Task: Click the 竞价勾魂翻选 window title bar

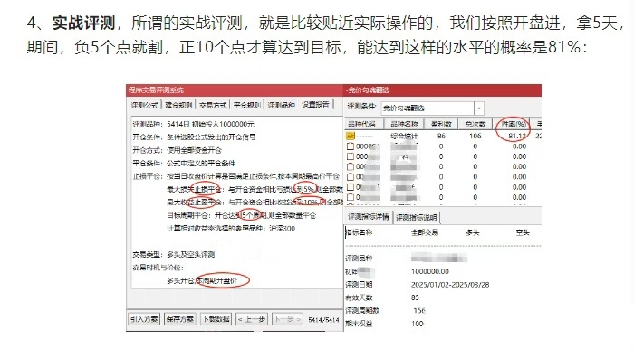Action: (442, 90)
